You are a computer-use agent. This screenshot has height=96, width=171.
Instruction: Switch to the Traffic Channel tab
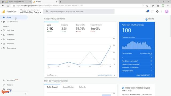(x=52, y=87)
